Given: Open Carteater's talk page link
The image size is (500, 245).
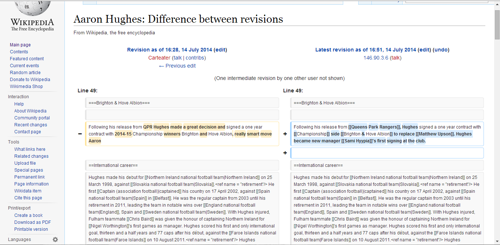Looking at the screenshot, I should point(178,58).
